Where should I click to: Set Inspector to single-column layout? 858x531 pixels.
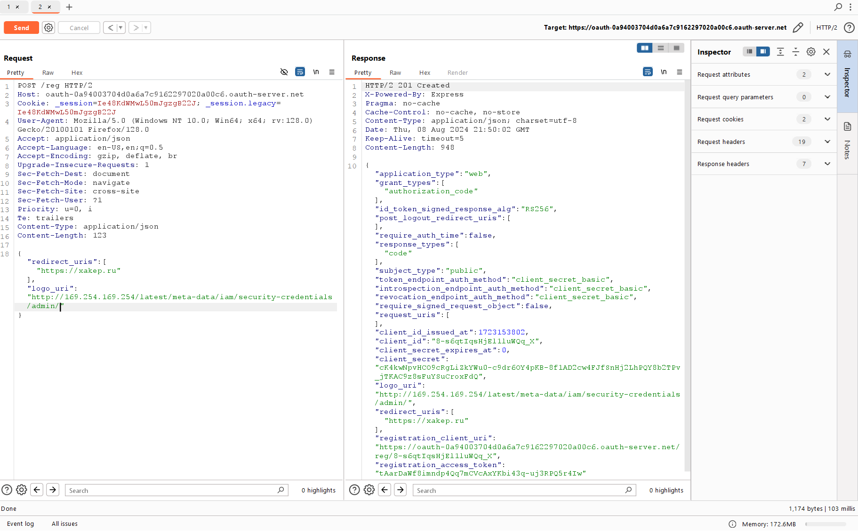(749, 52)
